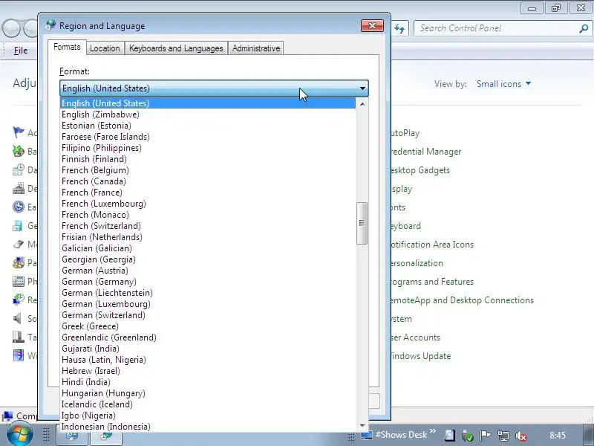Click the Show Desktop toolbar icon in taskbar
The image size is (594, 446).
[x=366, y=435]
